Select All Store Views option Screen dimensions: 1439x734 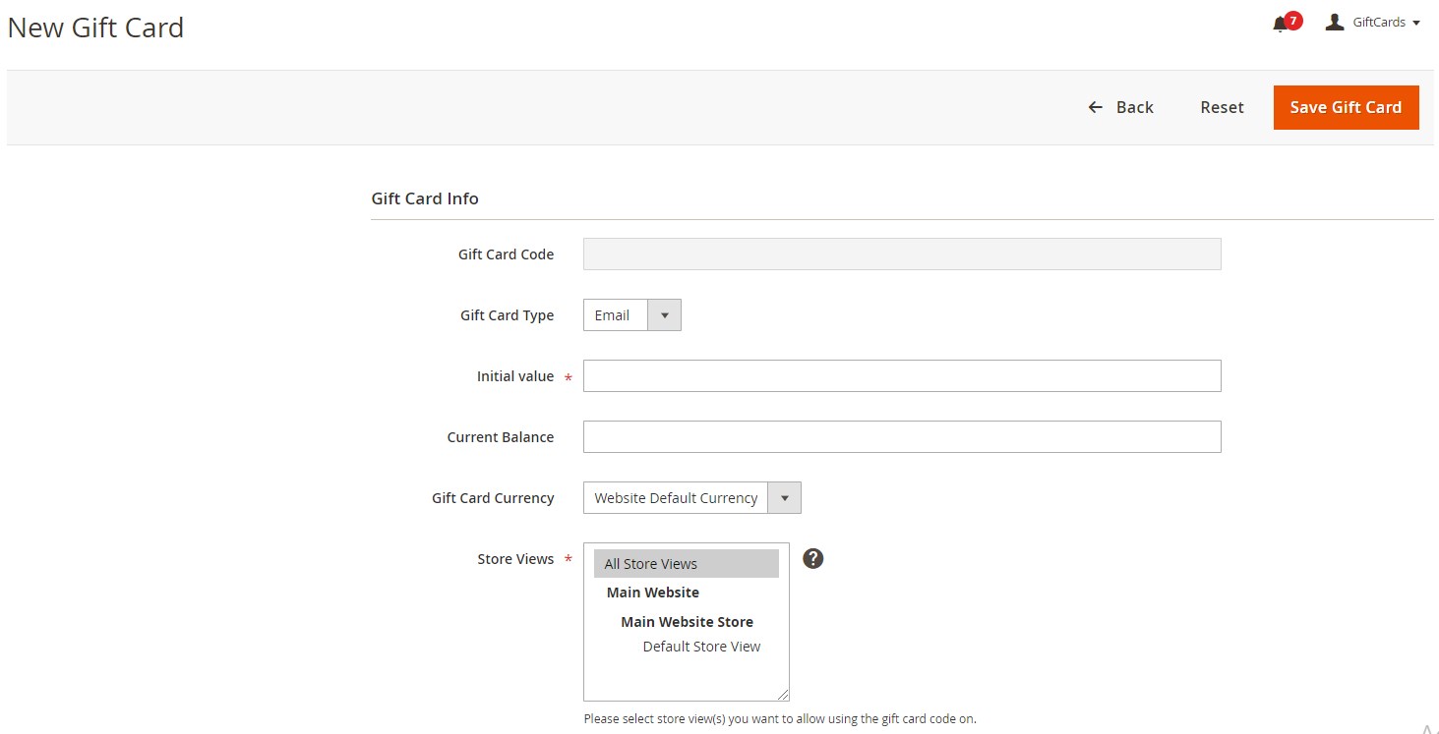click(687, 564)
